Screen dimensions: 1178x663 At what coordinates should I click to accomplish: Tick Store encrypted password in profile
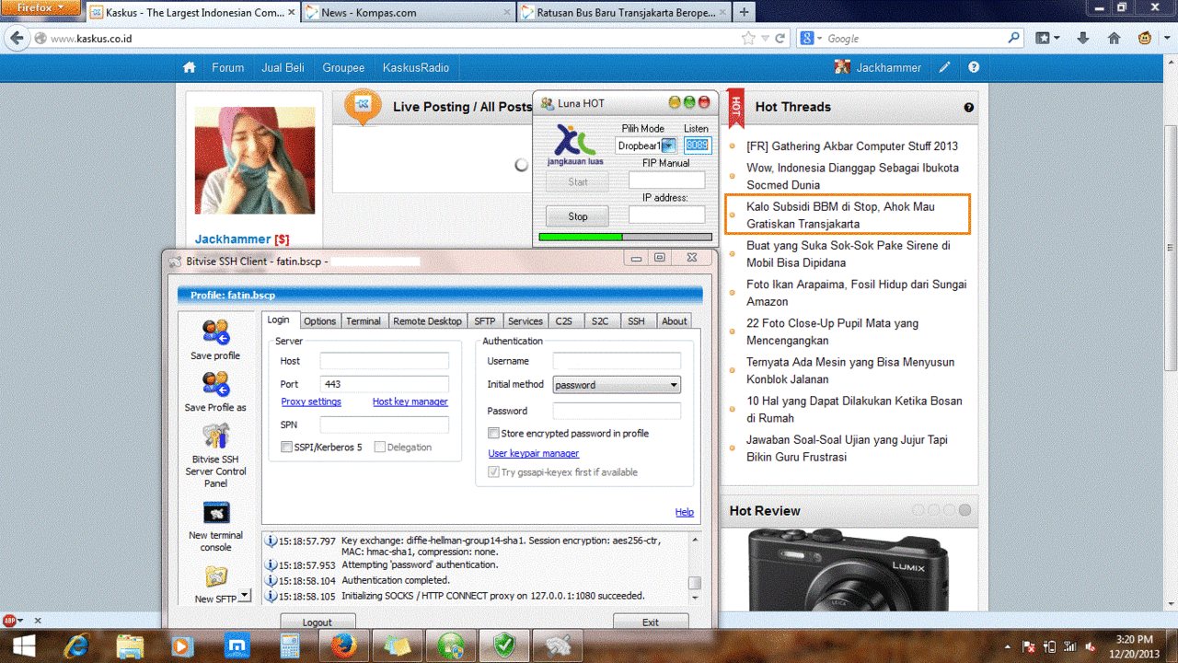click(x=493, y=434)
